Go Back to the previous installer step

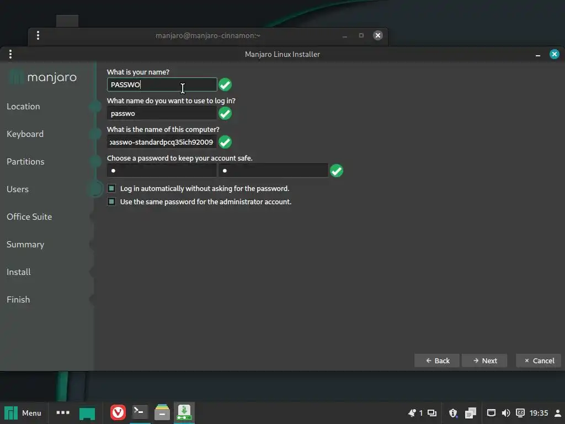pyautogui.click(x=437, y=361)
